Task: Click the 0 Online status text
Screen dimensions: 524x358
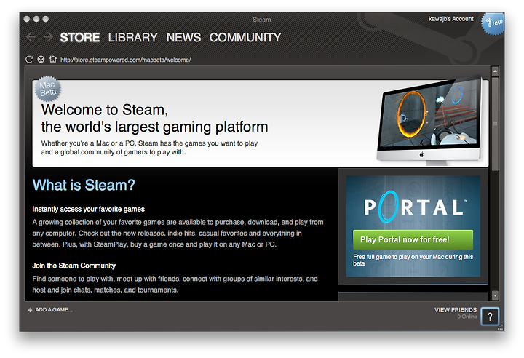Action: click(467, 317)
